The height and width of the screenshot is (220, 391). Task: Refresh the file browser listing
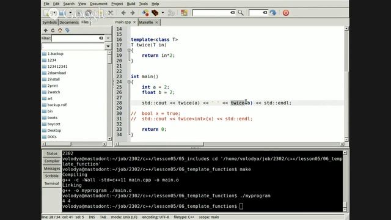tap(53, 31)
